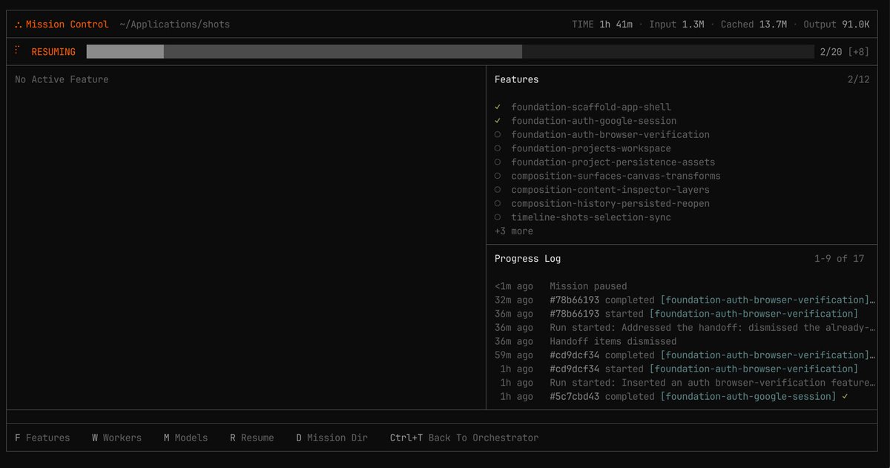This screenshot has height=468, width=890.
Task: Select timeline-shots-selection-sync feature
Action: pos(591,217)
